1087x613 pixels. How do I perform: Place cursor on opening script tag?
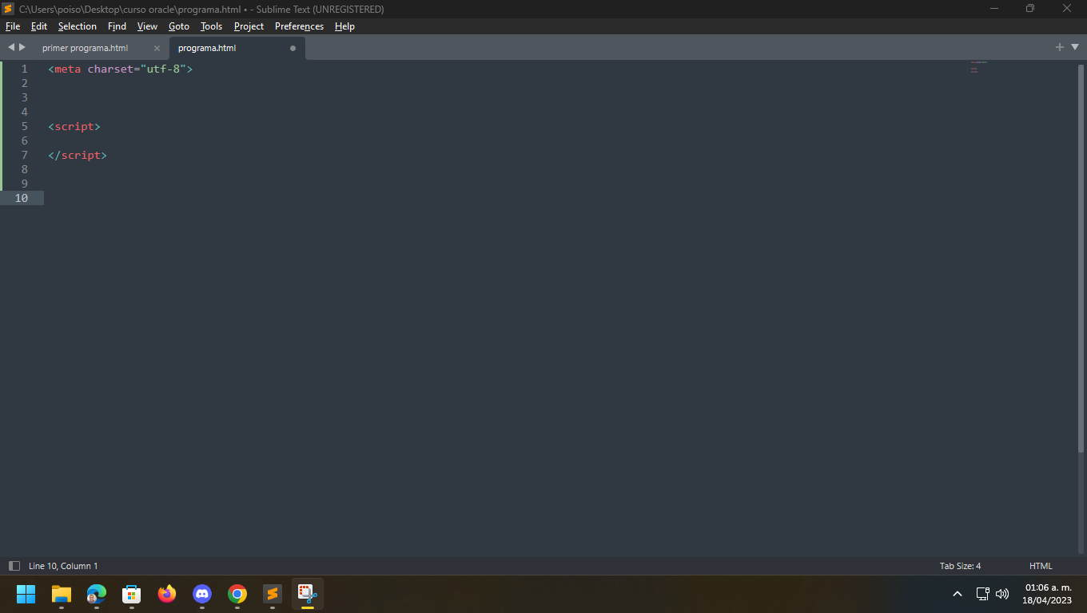(x=74, y=126)
